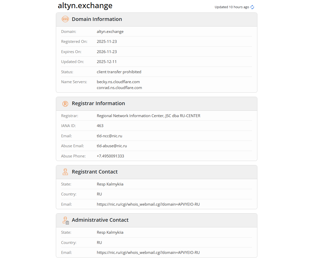Viewport: 314px width, 260px height.
Task: Click the Administrative Contact heading
Action: (100, 220)
